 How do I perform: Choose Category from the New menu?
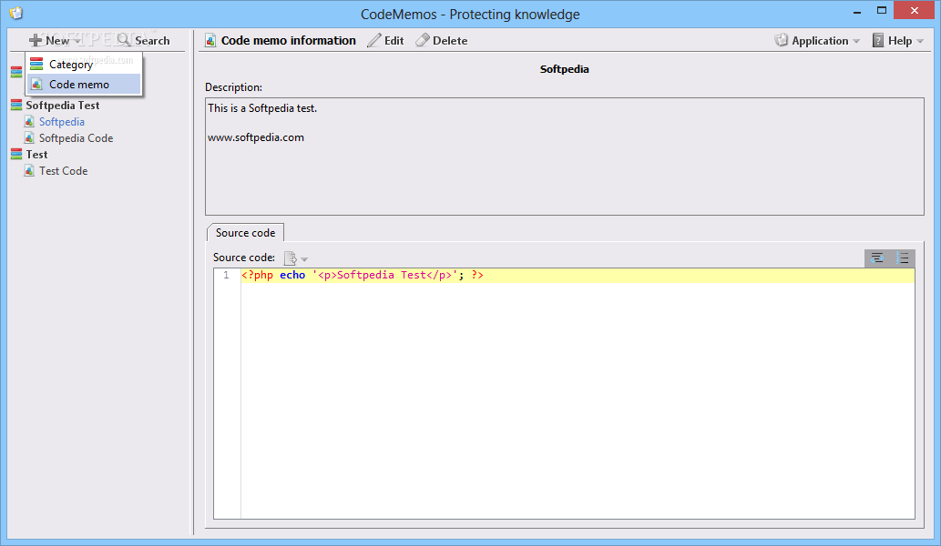click(84, 64)
